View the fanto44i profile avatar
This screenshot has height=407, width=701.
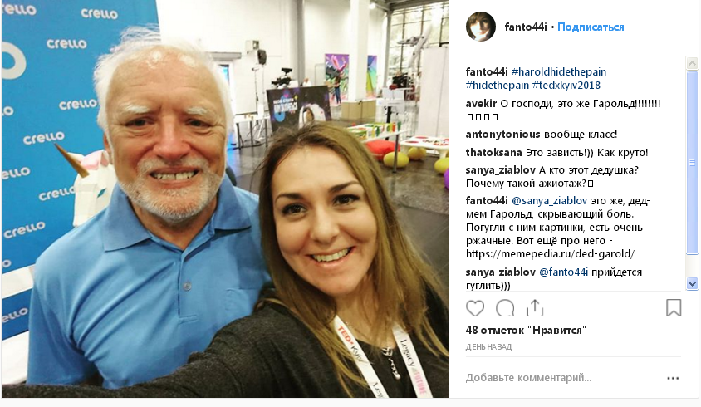click(x=481, y=27)
